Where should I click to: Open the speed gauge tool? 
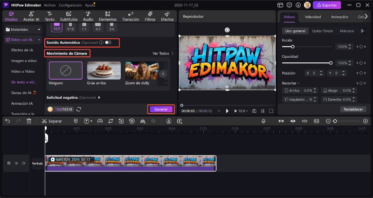(100, 121)
